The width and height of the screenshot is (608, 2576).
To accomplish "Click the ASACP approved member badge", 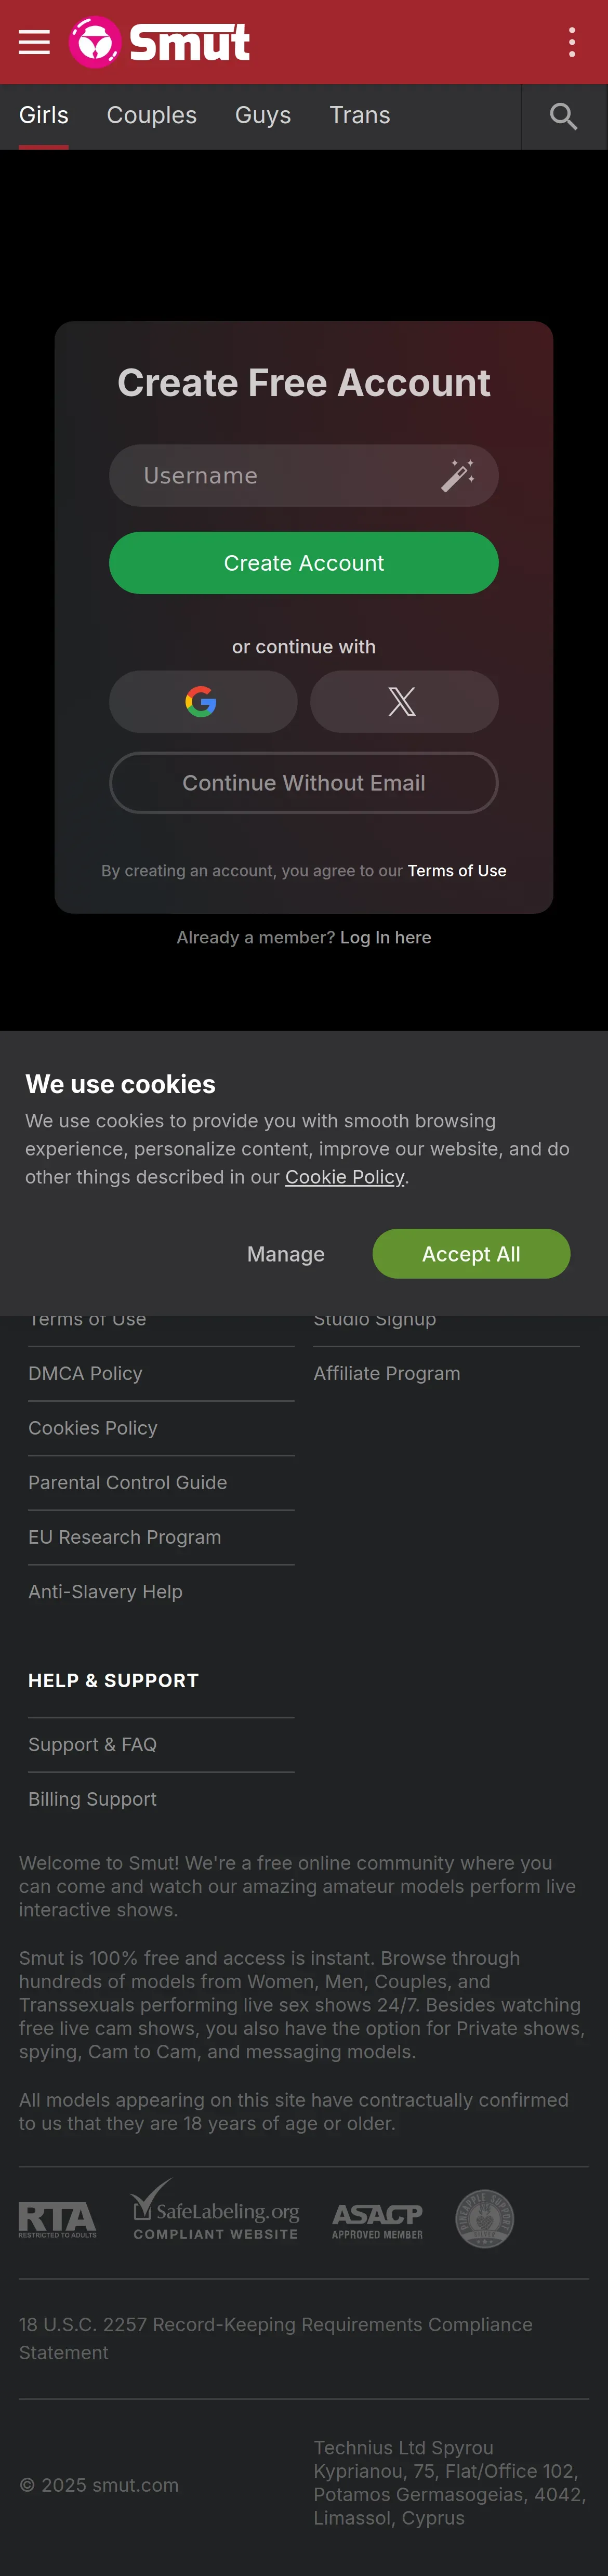I will (x=377, y=2219).
